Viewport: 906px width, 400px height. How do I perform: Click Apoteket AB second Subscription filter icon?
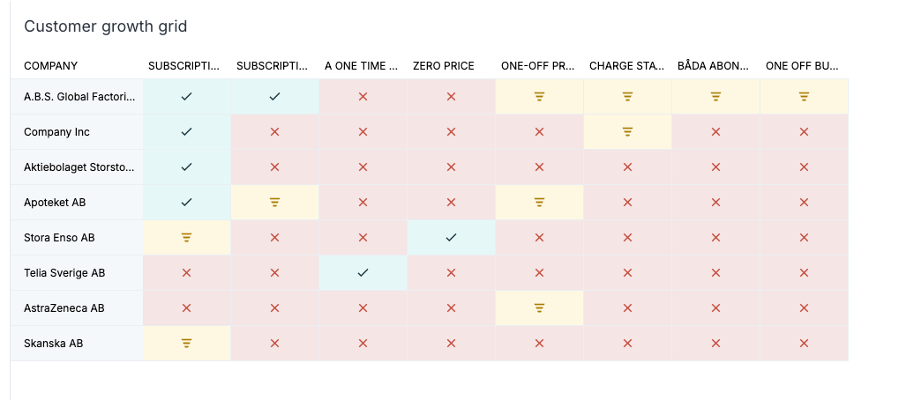point(275,203)
